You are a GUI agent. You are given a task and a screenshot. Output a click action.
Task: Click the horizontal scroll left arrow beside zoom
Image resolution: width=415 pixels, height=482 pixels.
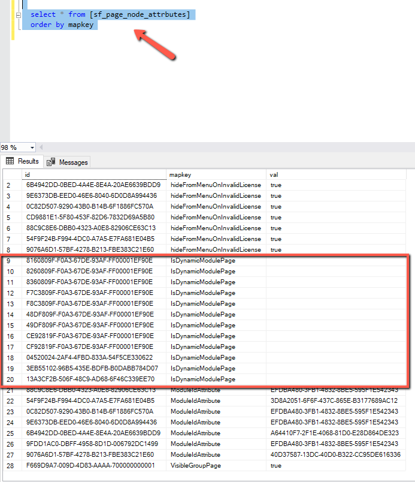(x=41, y=147)
